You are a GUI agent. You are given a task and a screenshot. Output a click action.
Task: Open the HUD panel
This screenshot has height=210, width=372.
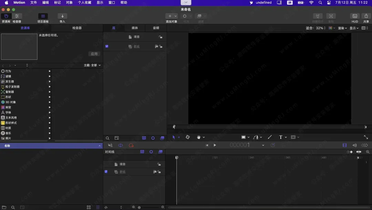click(x=355, y=16)
